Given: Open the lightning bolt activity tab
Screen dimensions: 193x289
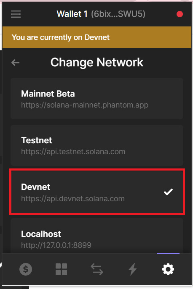Looking at the screenshot, I should [132, 269].
